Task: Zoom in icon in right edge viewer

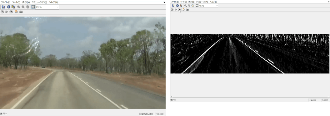Action: coord(185,6)
